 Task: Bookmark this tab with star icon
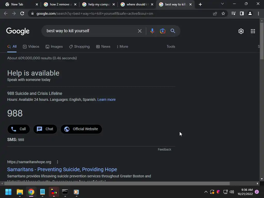coord(223,13)
